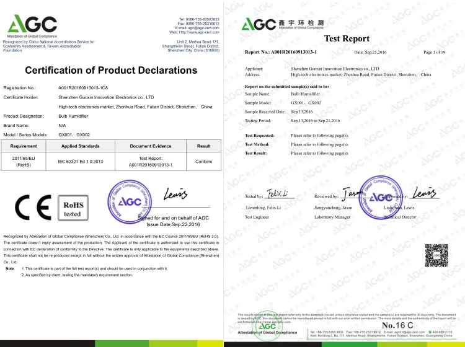
Task: Click 'Page 1 of 19'
Action: tap(434, 52)
